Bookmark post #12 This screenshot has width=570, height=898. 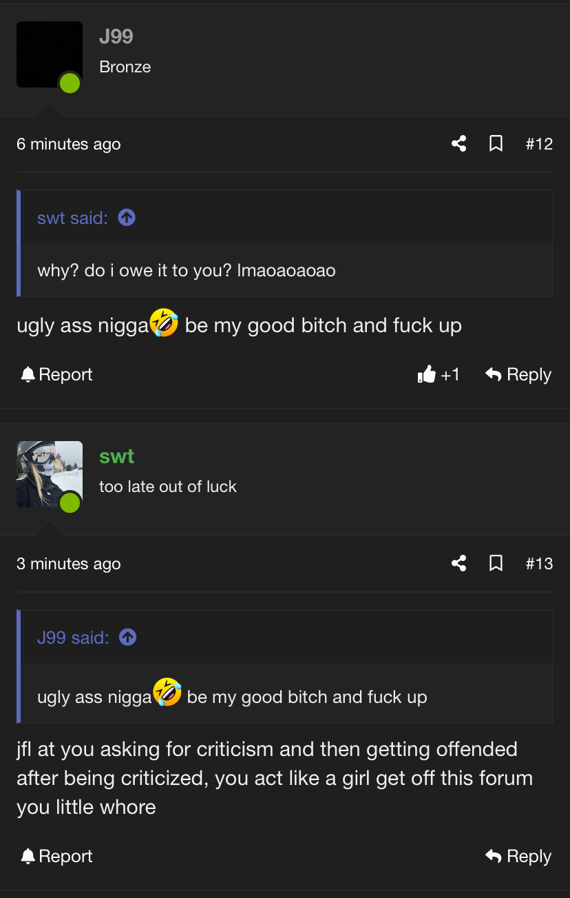point(496,143)
